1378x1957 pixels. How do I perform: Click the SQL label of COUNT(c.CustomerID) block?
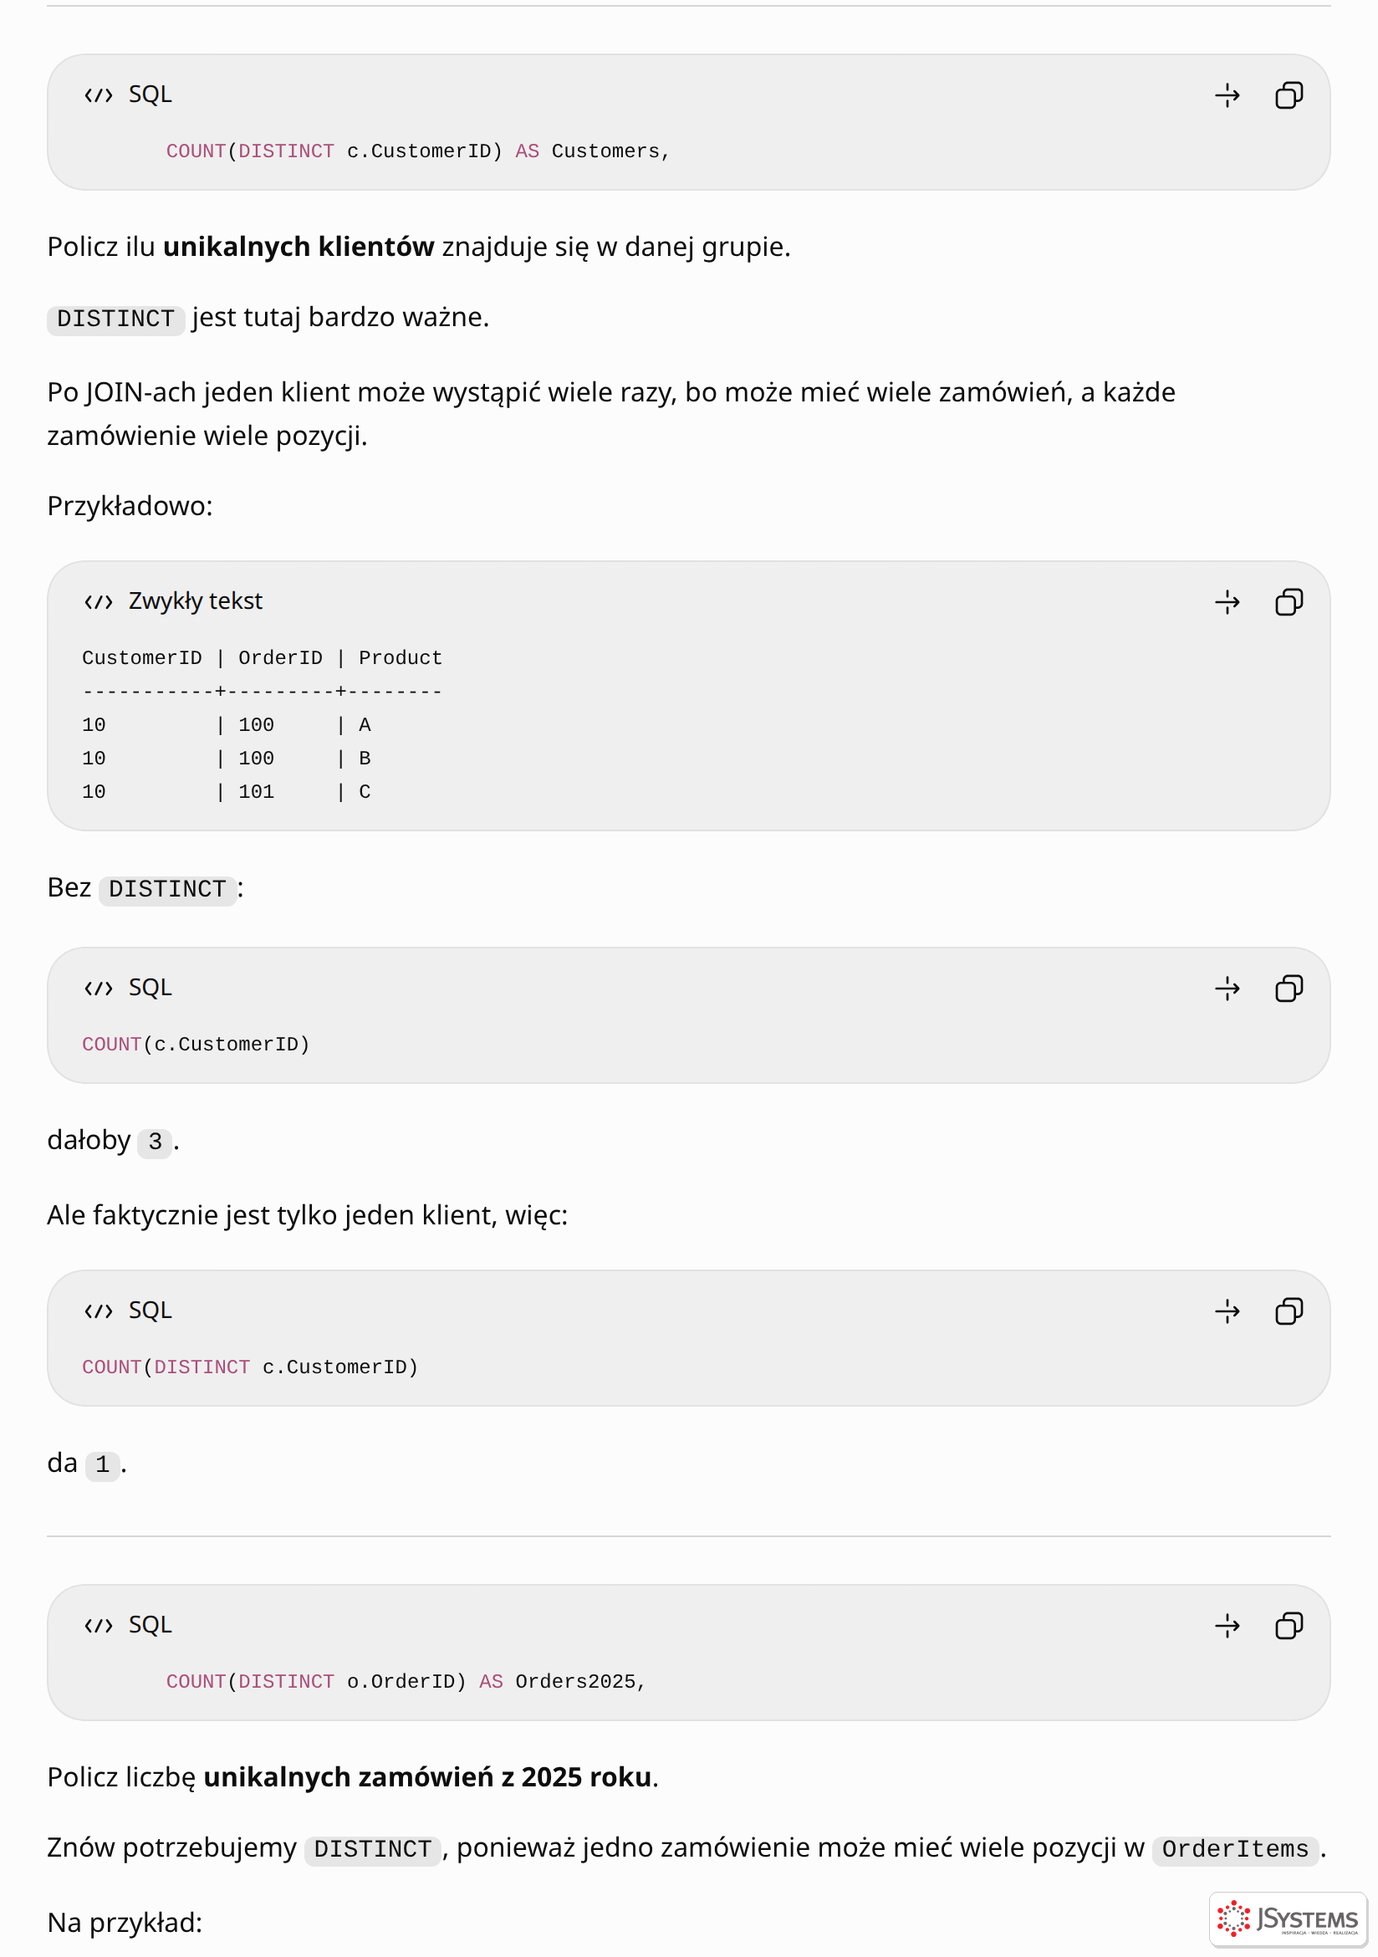[150, 988]
